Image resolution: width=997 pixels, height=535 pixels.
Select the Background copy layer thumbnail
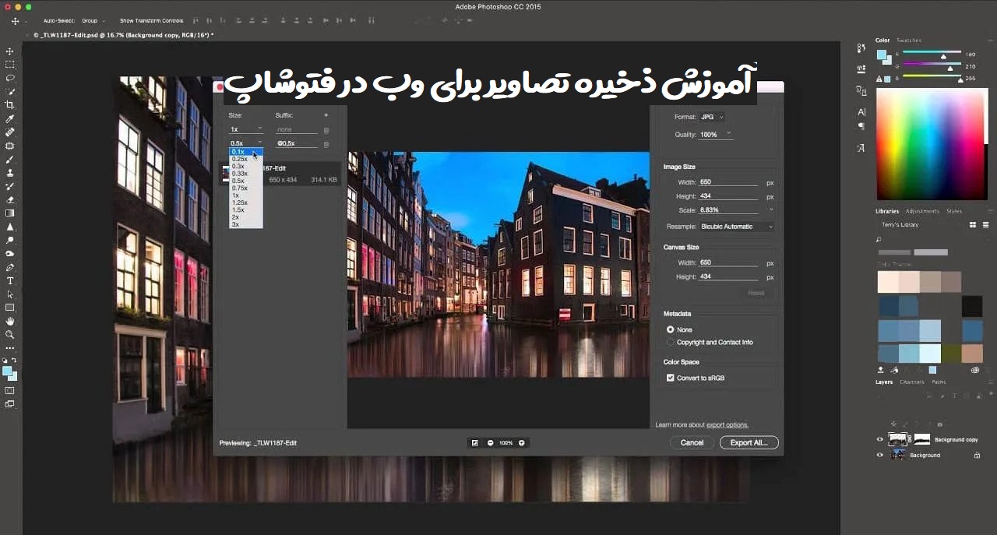point(898,439)
